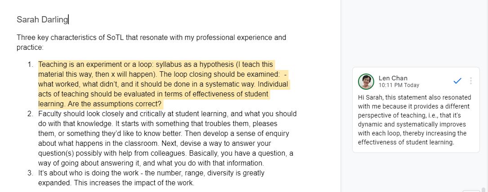Click the list number '1.' marker
The width and height of the screenshot is (488, 192).
(x=30, y=65)
